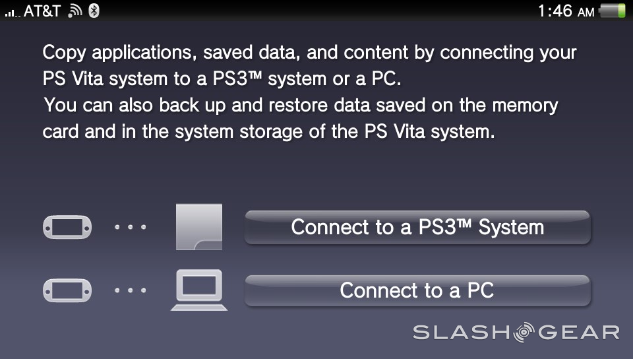Viewport: 633px width, 359px height.
Task: Click the laptop PC icon
Action: coord(199,290)
